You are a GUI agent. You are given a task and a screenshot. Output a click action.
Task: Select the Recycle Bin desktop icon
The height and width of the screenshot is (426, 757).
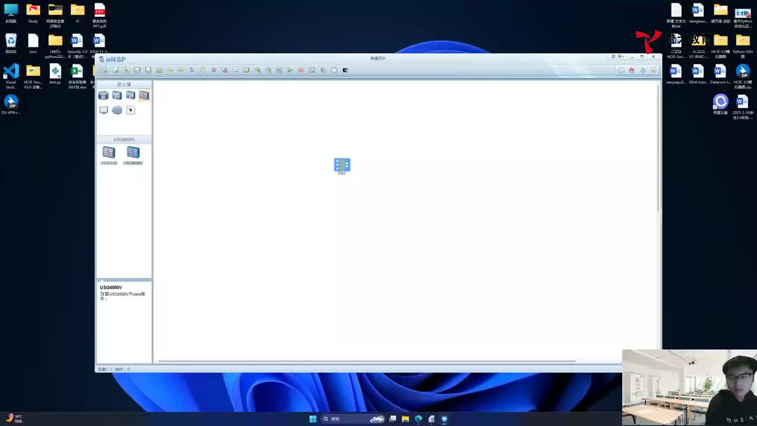11,43
